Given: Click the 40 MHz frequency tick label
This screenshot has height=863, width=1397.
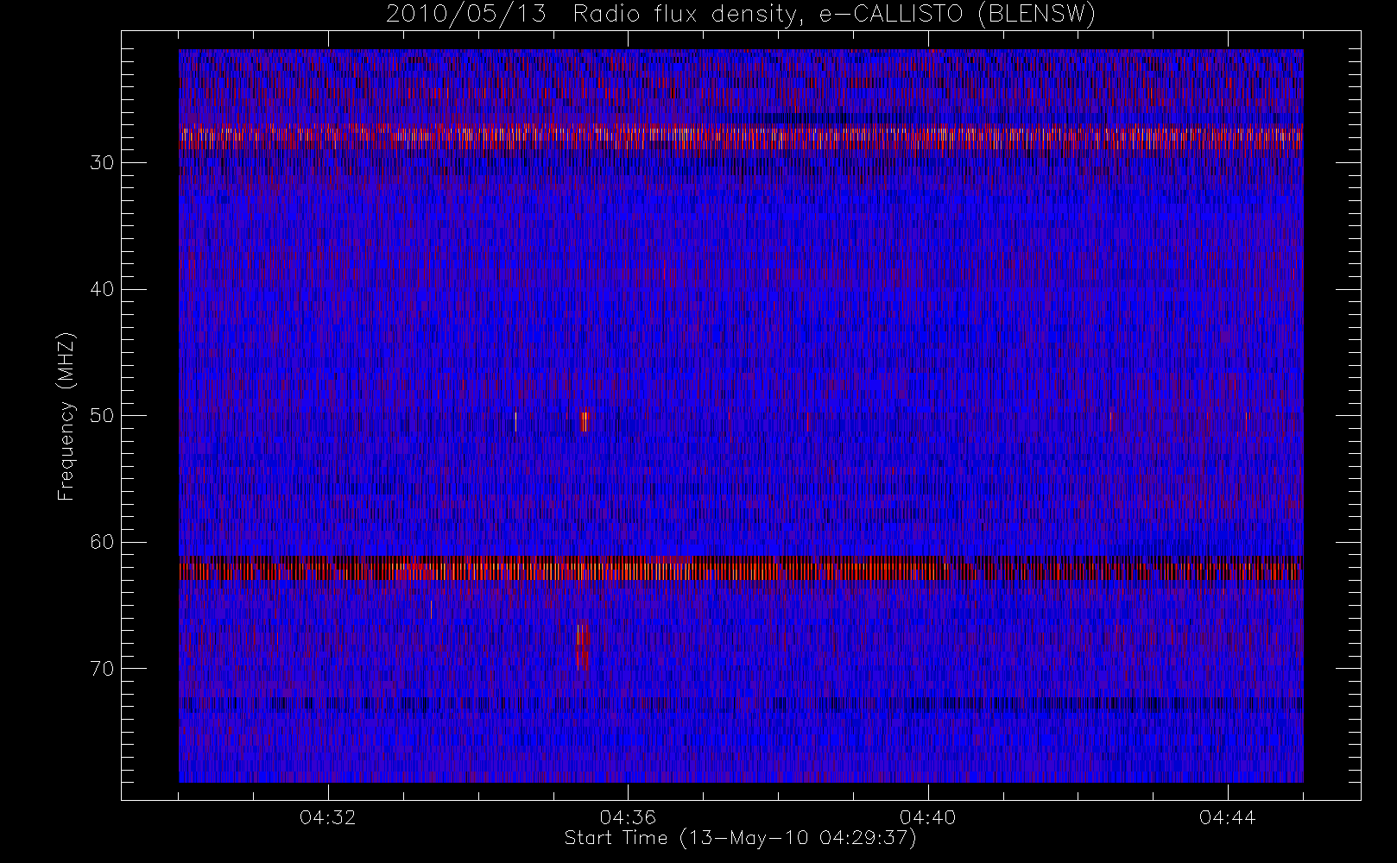Looking at the screenshot, I should pyautogui.click(x=102, y=289).
